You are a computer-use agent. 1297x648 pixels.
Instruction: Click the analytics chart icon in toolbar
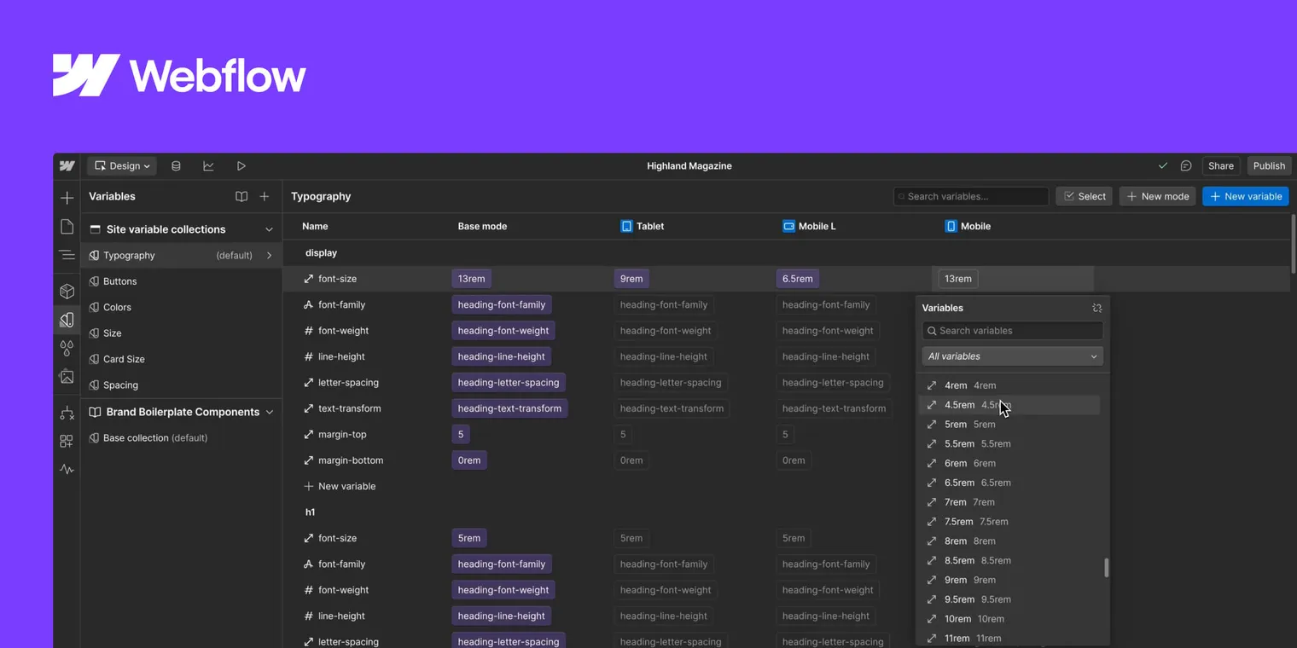point(208,165)
